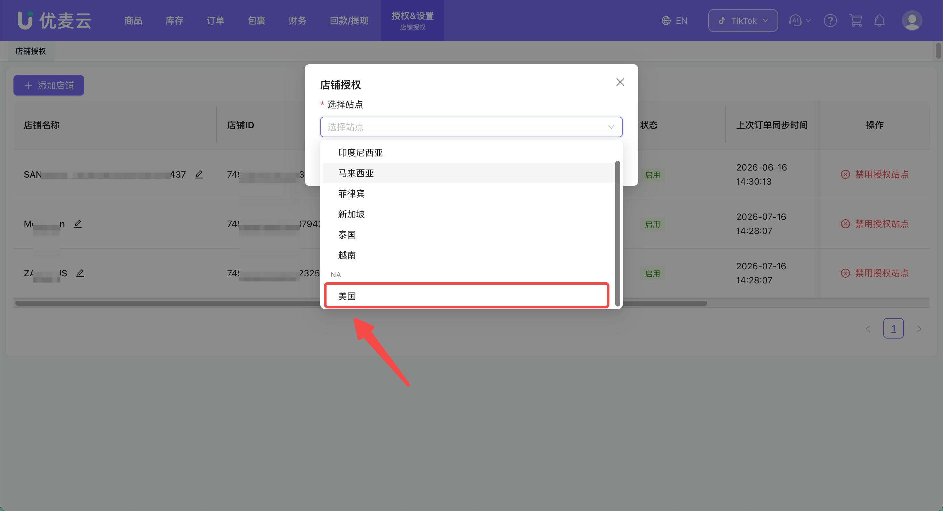
Task: Choose 马来西亚 from site list
Action: click(469, 173)
